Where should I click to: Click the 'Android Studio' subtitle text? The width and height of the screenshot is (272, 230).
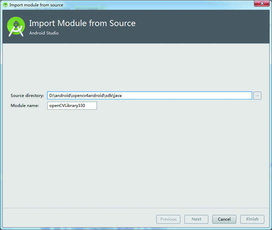click(44, 33)
